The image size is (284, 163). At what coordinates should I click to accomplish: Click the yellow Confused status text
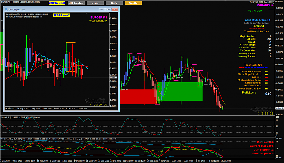coord(258,26)
